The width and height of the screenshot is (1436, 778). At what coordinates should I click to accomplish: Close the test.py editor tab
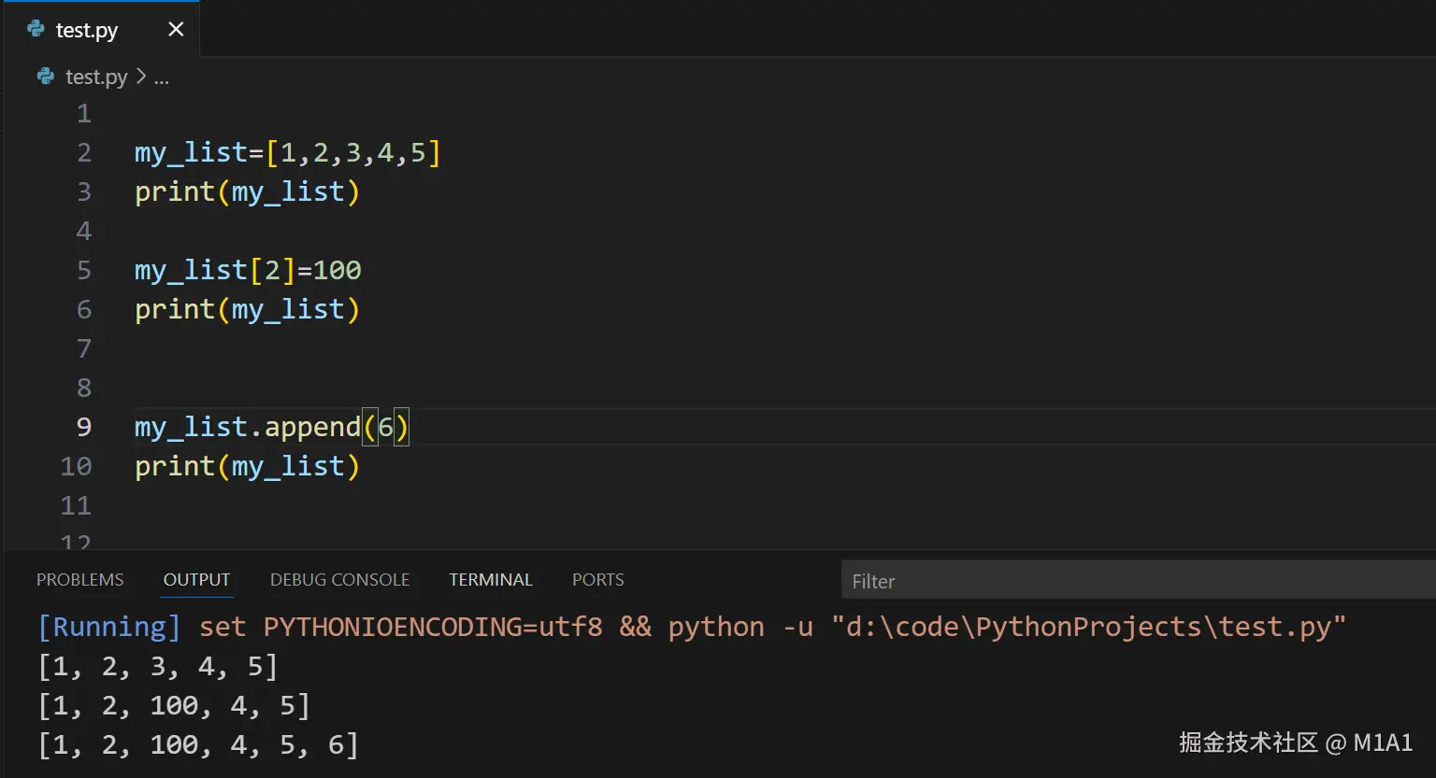pos(176,30)
